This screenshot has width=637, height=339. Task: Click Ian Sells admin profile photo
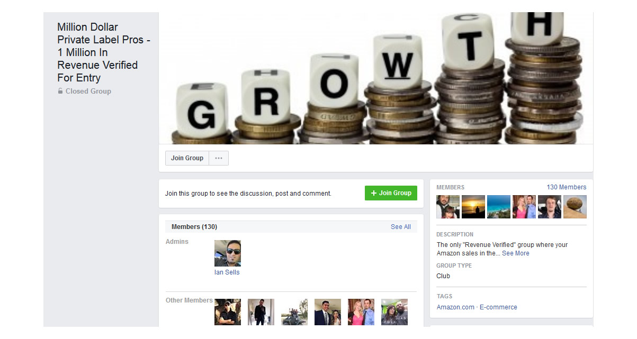coord(228,253)
